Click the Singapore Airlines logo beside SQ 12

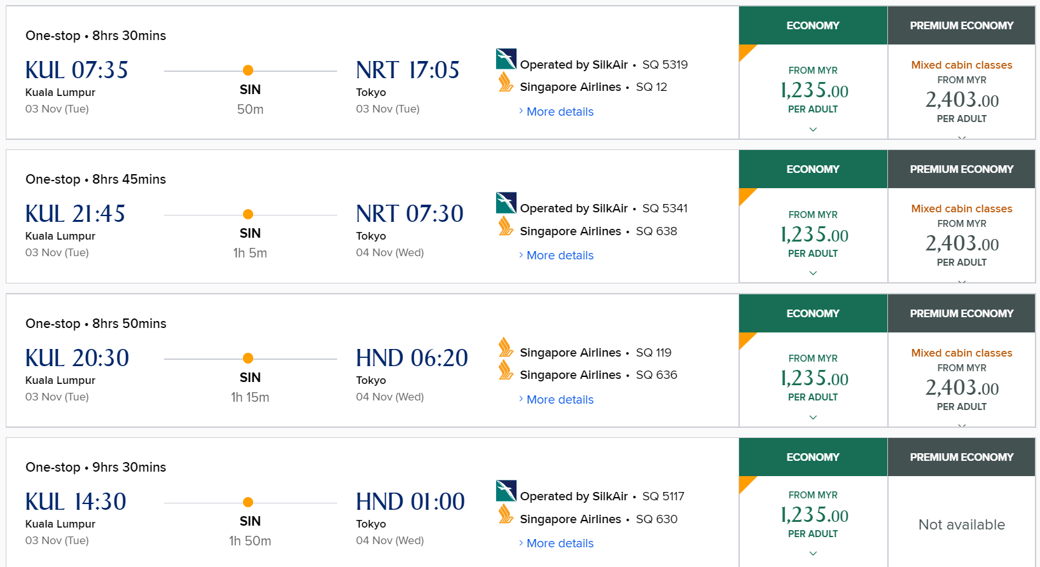pos(505,83)
